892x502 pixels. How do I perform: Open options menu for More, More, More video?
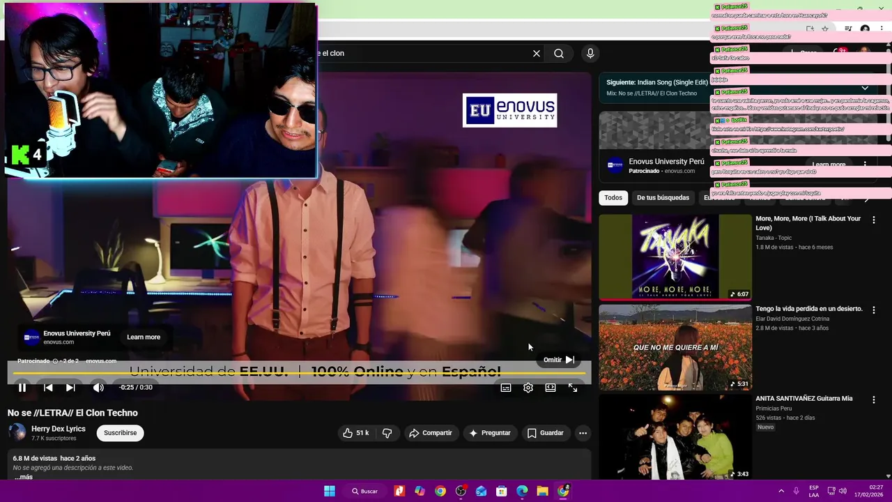point(874,220)
